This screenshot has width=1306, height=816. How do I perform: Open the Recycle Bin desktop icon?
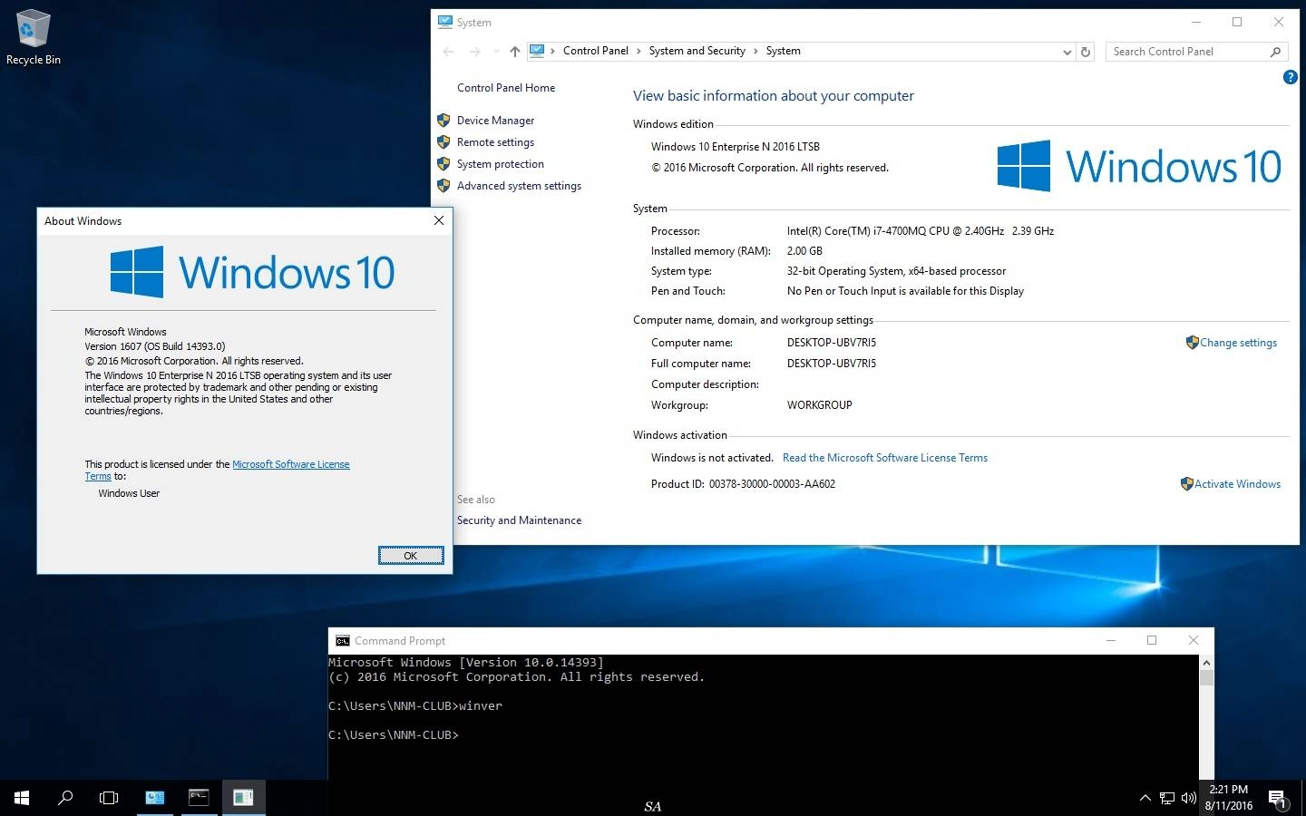tap(34, 37)
